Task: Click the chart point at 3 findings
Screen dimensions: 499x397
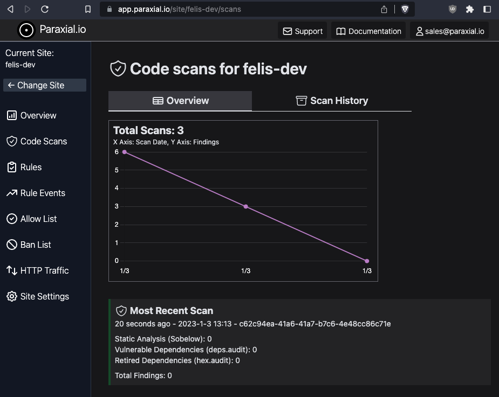Action: 245,207
